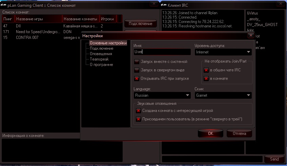Click the Имя input field
This screenshot has width=287, height=166.
point(162,52)
